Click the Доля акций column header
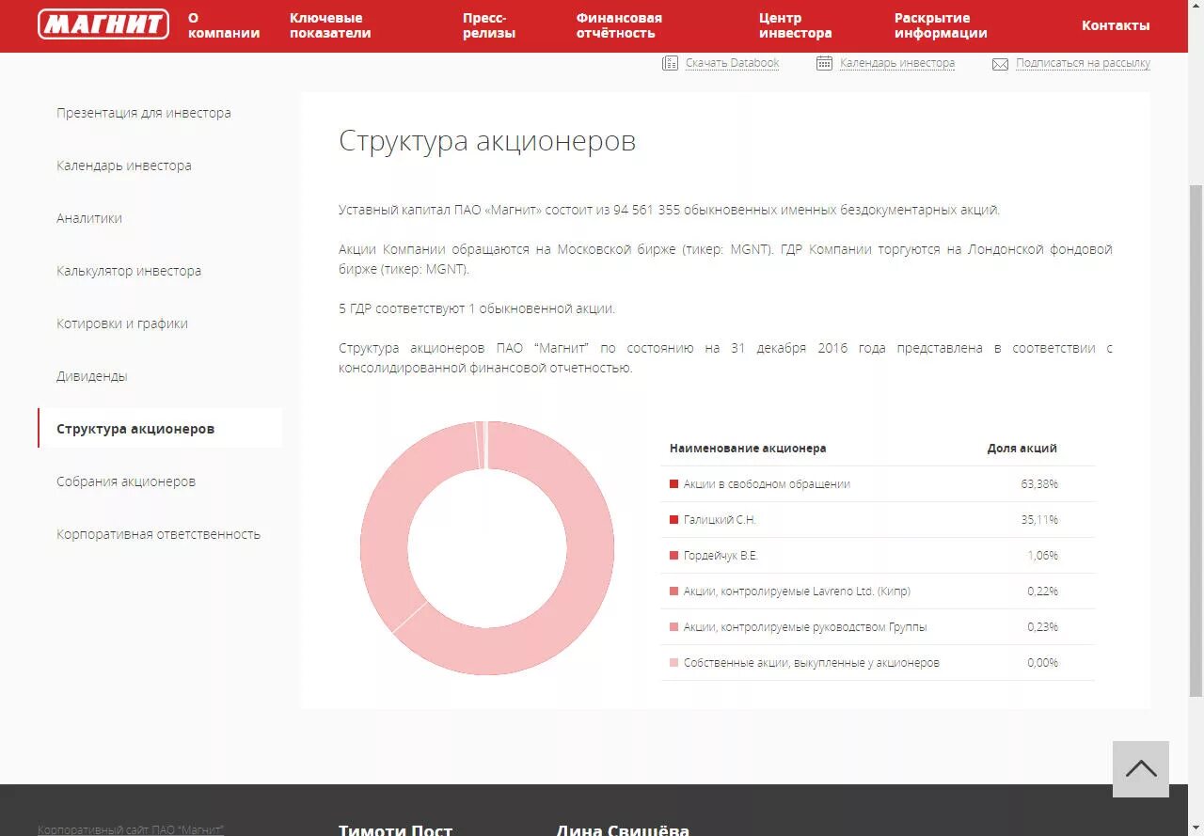 (1022, 449)
